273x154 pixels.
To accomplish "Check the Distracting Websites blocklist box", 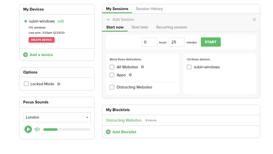I will click(112, 87).
